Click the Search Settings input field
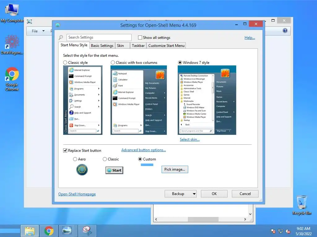This screenshot has height=237, width=317. 99,37
